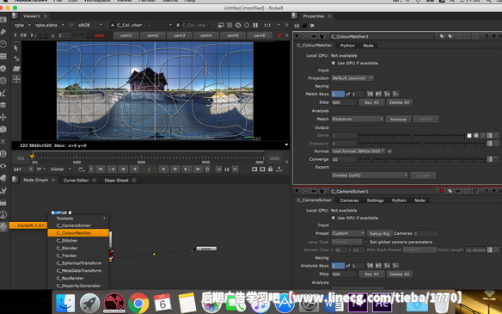Click the viewer refresh icon
This screenshot has width=502, height=314.
(238, 25)
